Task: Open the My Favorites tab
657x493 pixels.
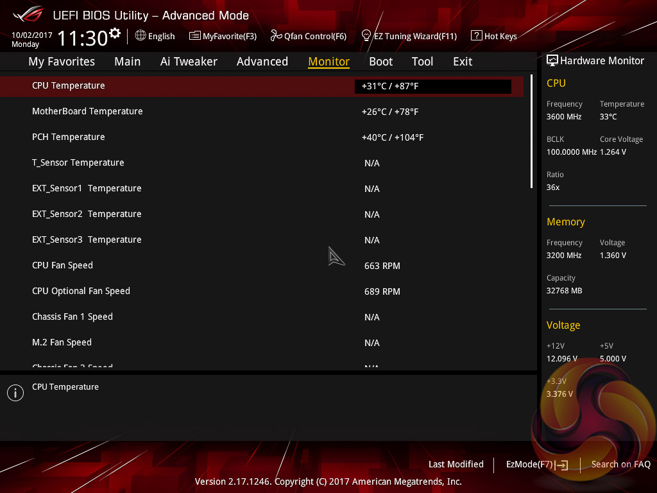Action: coord(62,62)
